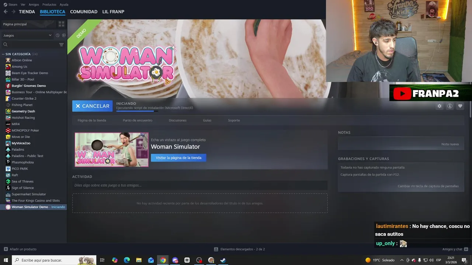
Task: Click the activity status input field
Action: click(200, 185)
